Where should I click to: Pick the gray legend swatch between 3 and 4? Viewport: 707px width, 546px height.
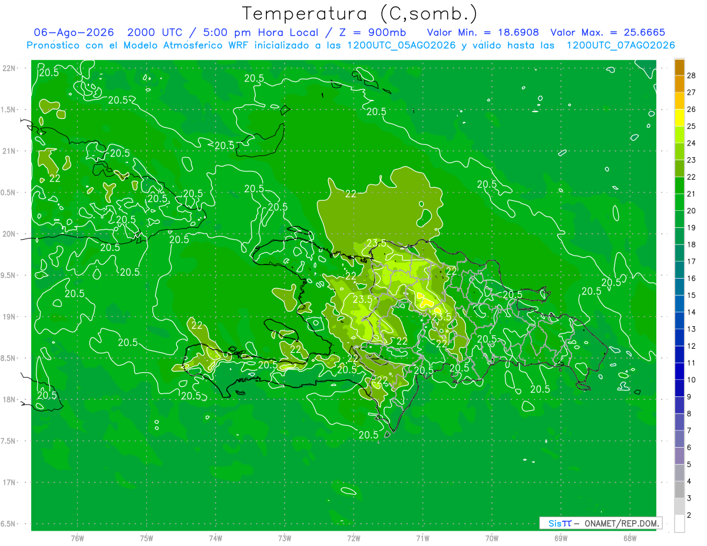coord(679,489)
